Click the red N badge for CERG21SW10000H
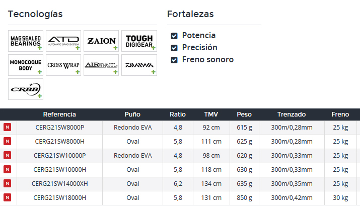Screen dimensions: 360x222 pyautogui.click(x=8, y=169)
